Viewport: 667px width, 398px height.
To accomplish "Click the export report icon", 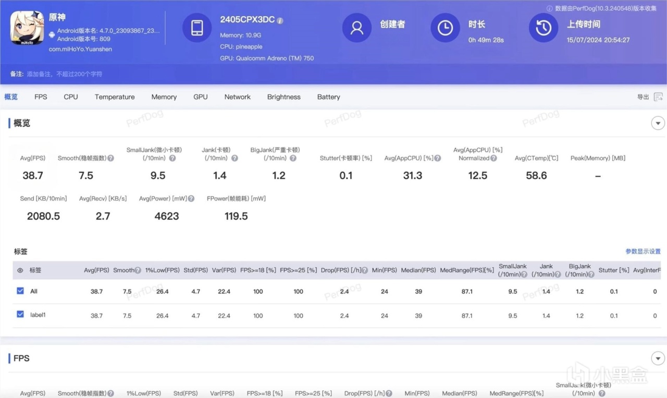I will 658,97.
